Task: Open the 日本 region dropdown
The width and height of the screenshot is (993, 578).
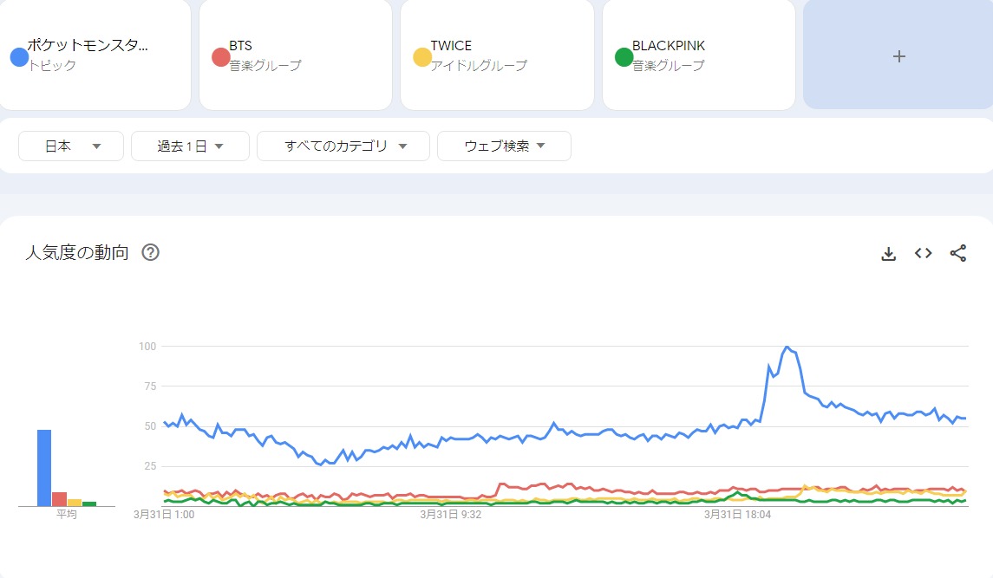Action: tap(71, 146)
